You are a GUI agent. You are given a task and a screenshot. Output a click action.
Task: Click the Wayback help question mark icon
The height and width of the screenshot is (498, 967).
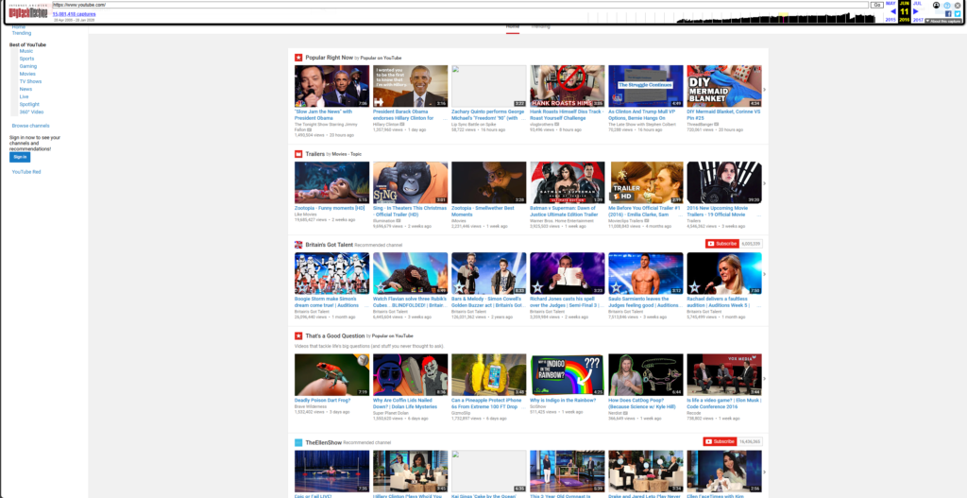[x=947, y=5]
